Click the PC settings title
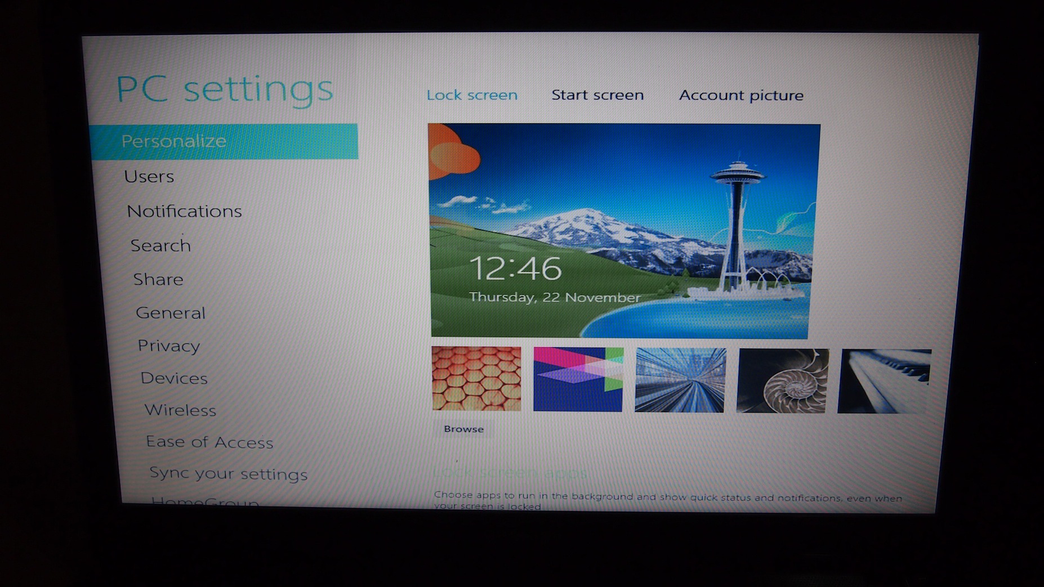The image size is (1044, 587). point(225,89)
